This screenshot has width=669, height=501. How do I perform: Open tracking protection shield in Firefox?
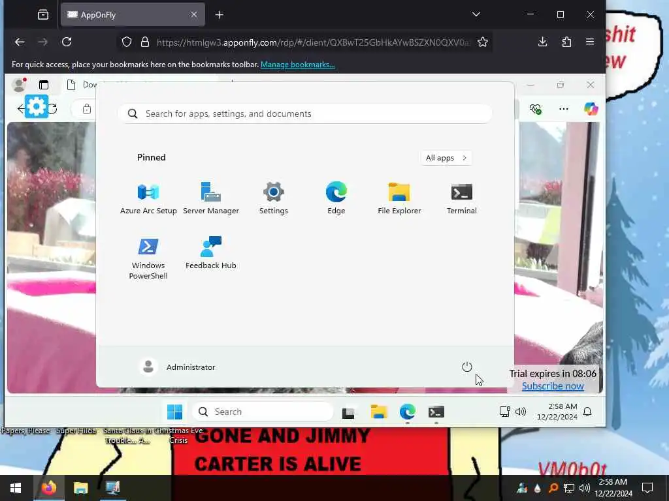tap(126, 42)
